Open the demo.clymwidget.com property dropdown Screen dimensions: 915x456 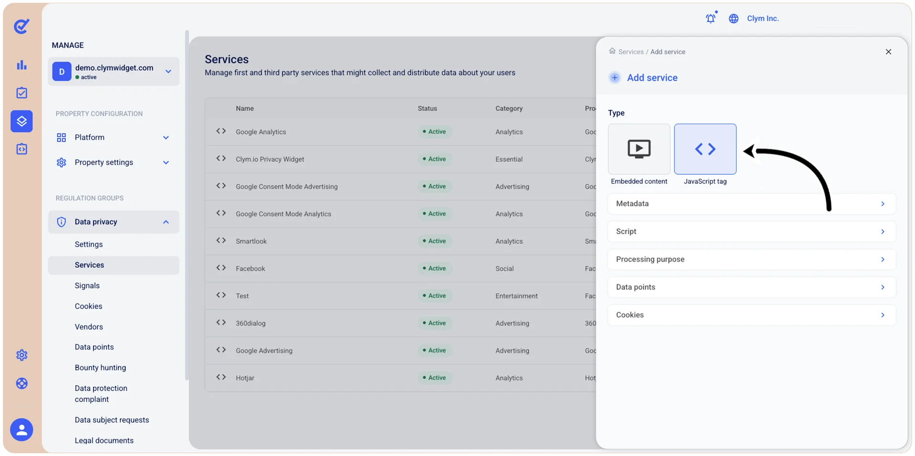coord(114,72)
